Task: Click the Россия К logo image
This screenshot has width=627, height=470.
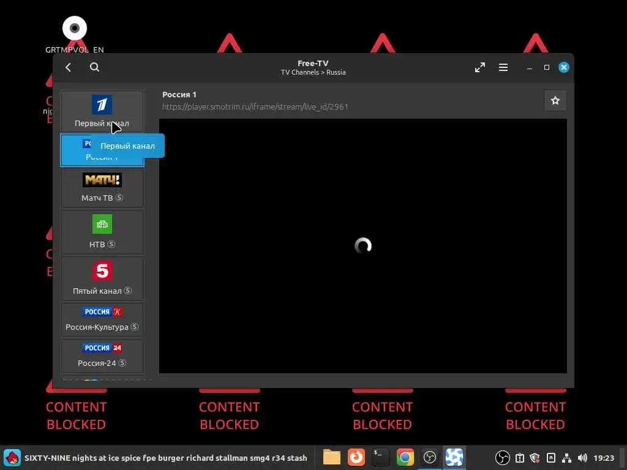Action: 102,311
